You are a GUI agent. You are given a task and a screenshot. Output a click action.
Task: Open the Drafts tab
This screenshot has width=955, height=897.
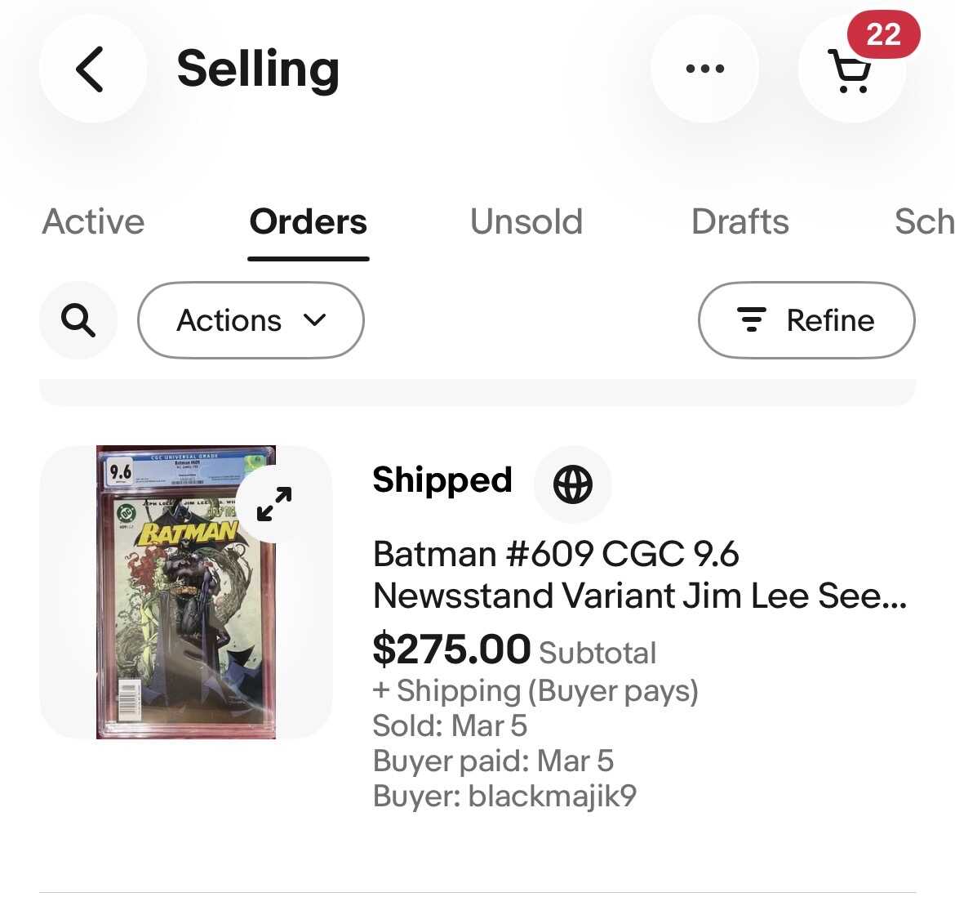740,222
